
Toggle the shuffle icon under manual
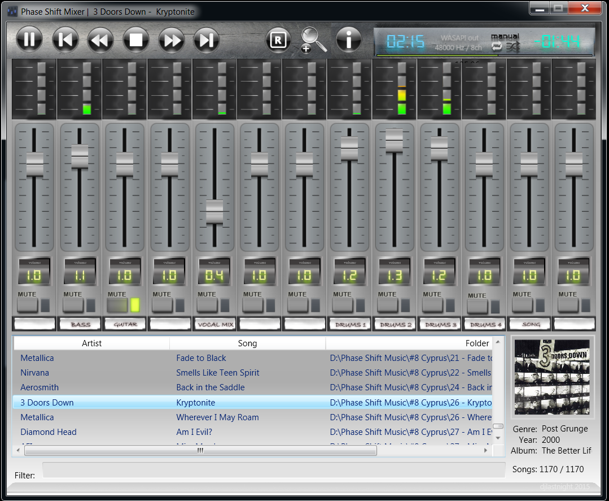click(x=513, y=47)
